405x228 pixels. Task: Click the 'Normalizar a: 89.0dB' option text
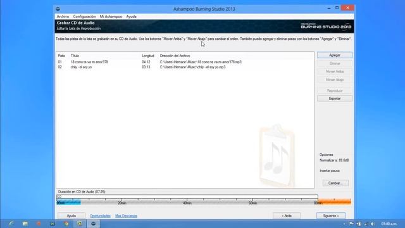(x=334, y=160)
